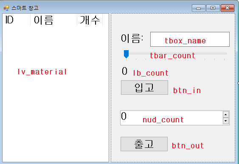Image resolution: width=239 pixels, height=164 pixels.
Task: Click the 이름: label
Action: 132,38
